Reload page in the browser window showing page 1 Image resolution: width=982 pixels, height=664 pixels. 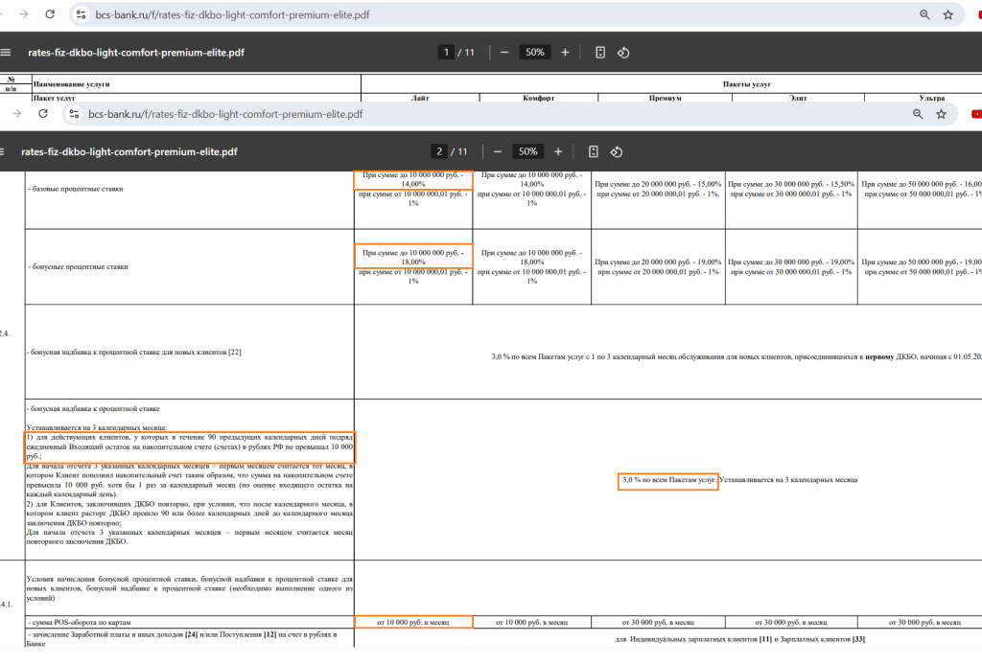[50, 14]
